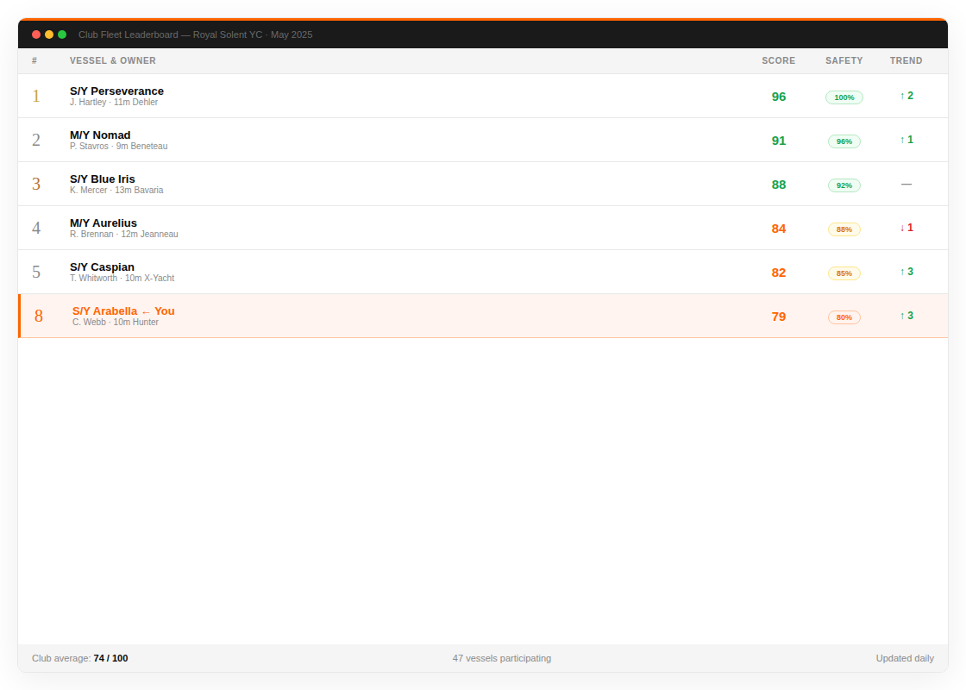Screen dimensions: 966x690
Task: Click the 92% safety pill beside Blue Iris
Action: pos(844,185)
